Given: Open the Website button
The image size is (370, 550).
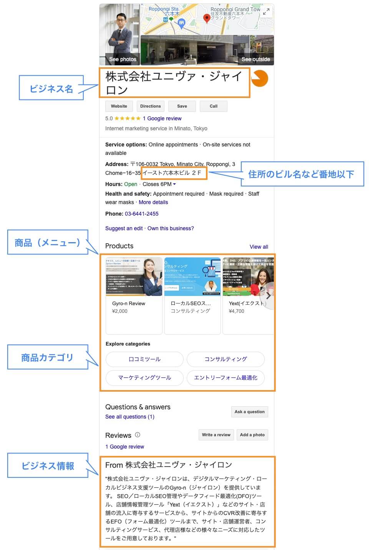Looking at the screenshot, I should [x=119, y=106].
